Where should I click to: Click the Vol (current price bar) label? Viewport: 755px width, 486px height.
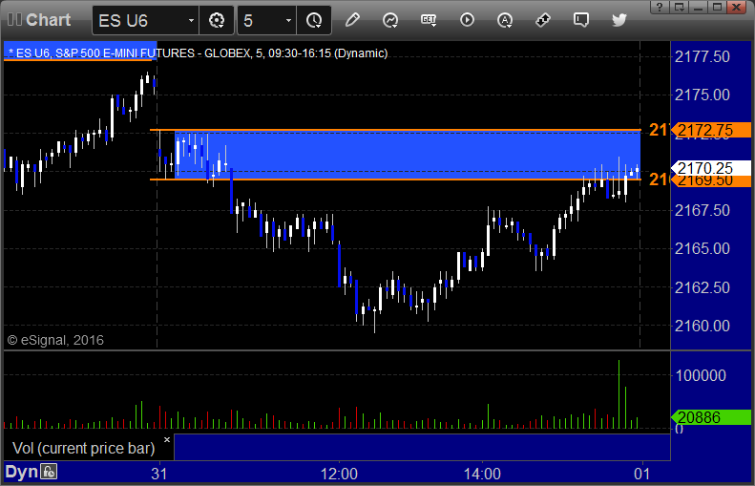click(x=83, y=448)
